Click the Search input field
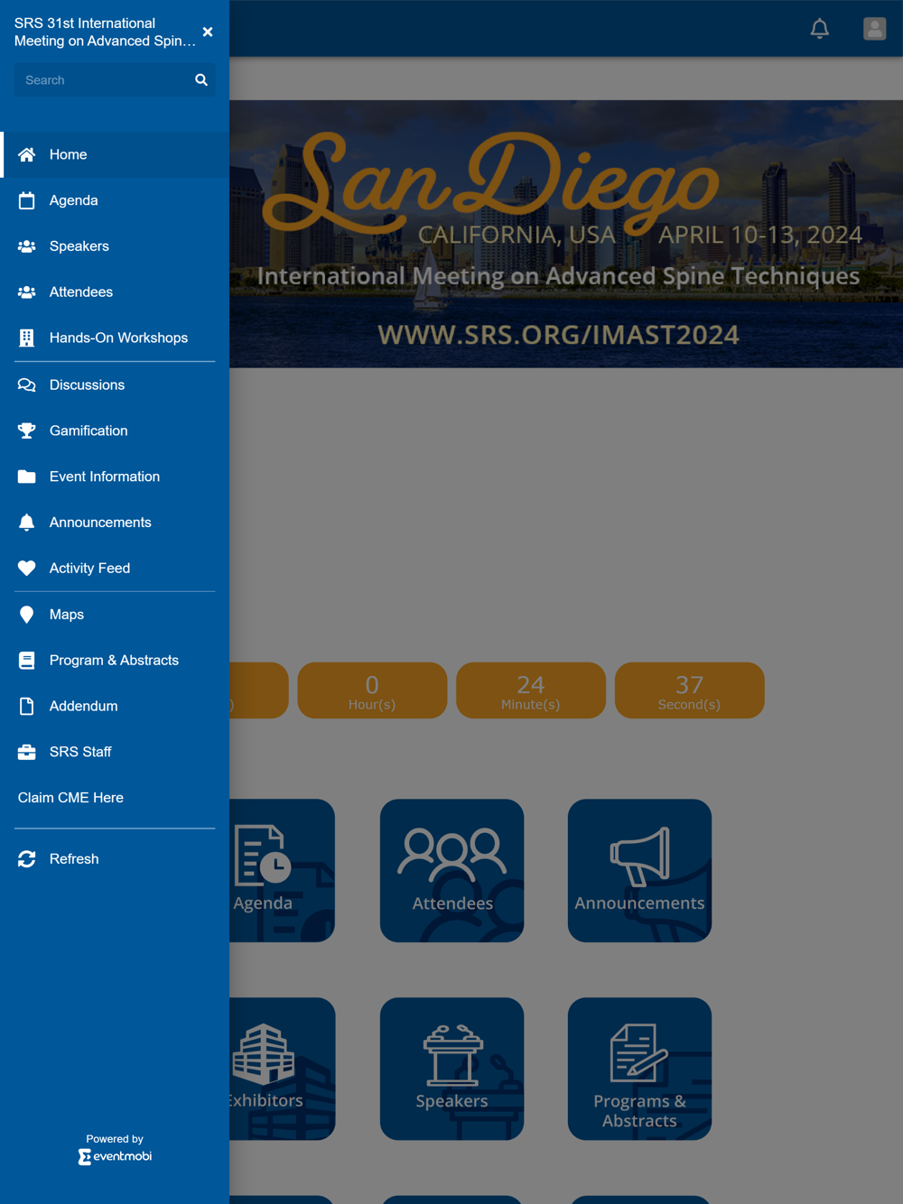Screen dimensions: 903x1204 (115, 80)
